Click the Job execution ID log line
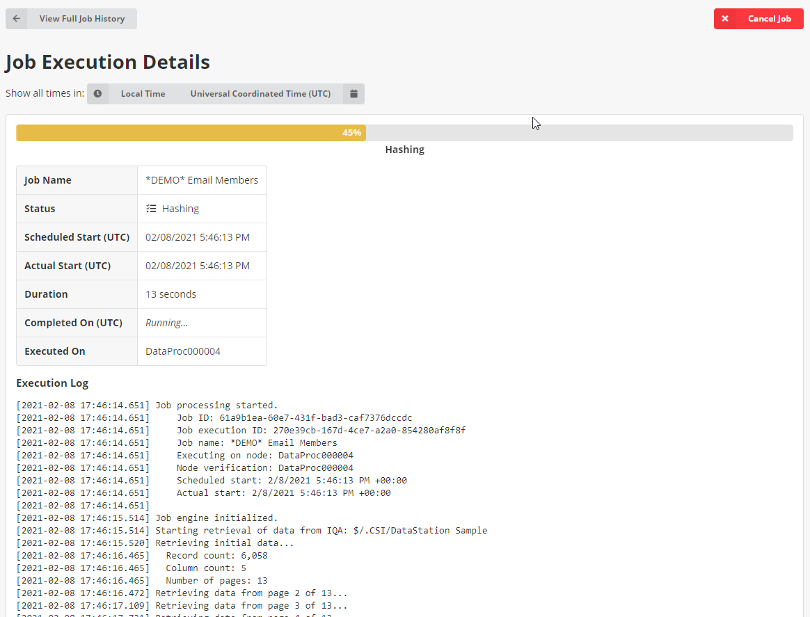810x617 pixels. point(320,431)
